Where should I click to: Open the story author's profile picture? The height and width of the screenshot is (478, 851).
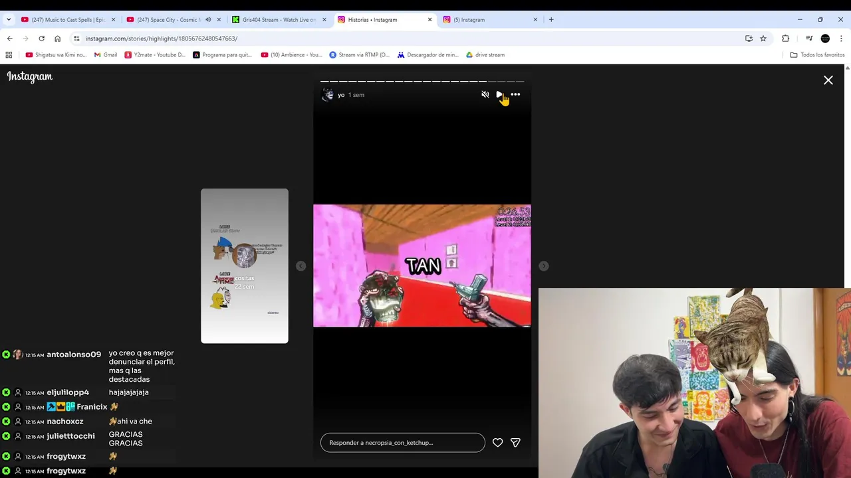[x=328, y=95]
